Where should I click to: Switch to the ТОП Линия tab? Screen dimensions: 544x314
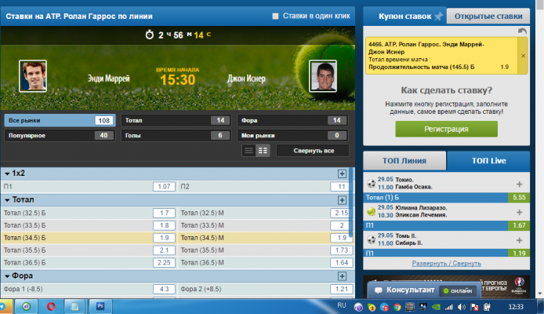404,161
